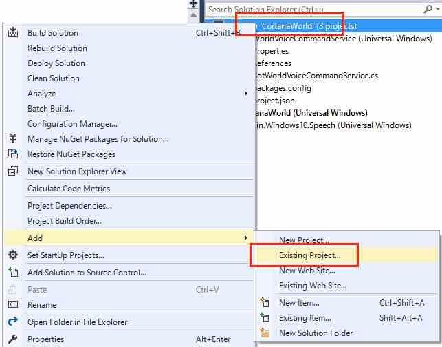The image size is (442, 347).
Task: Click the Add submenu arrow
Action: 246,238
